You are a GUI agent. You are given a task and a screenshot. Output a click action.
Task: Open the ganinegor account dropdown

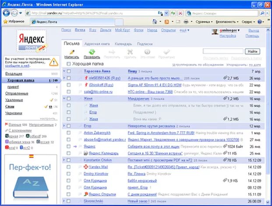(239, 30)
